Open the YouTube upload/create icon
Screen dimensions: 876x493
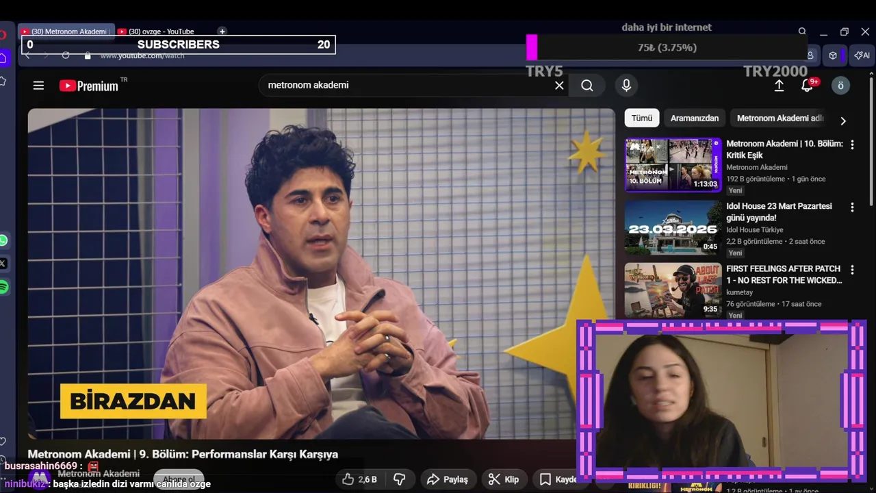point(779,86)
